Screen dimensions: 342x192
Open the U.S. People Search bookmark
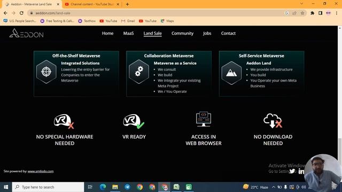20,21
